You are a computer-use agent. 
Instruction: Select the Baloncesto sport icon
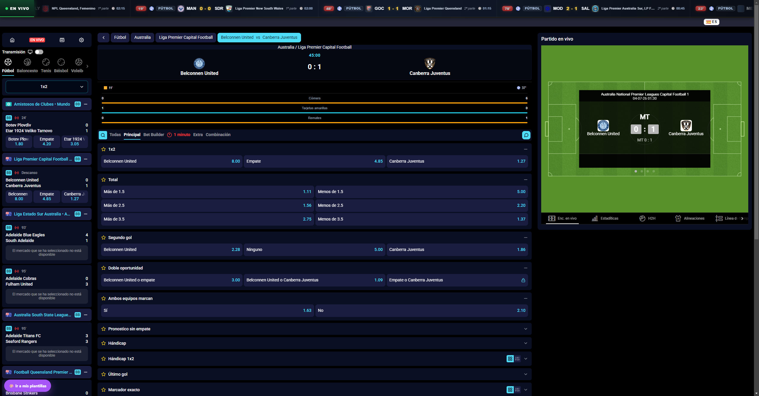pyautogui.click(x=27, y=62)
